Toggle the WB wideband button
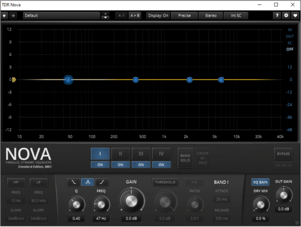The image size is (301, 227). pyautogui.click(x=194, y=182)
